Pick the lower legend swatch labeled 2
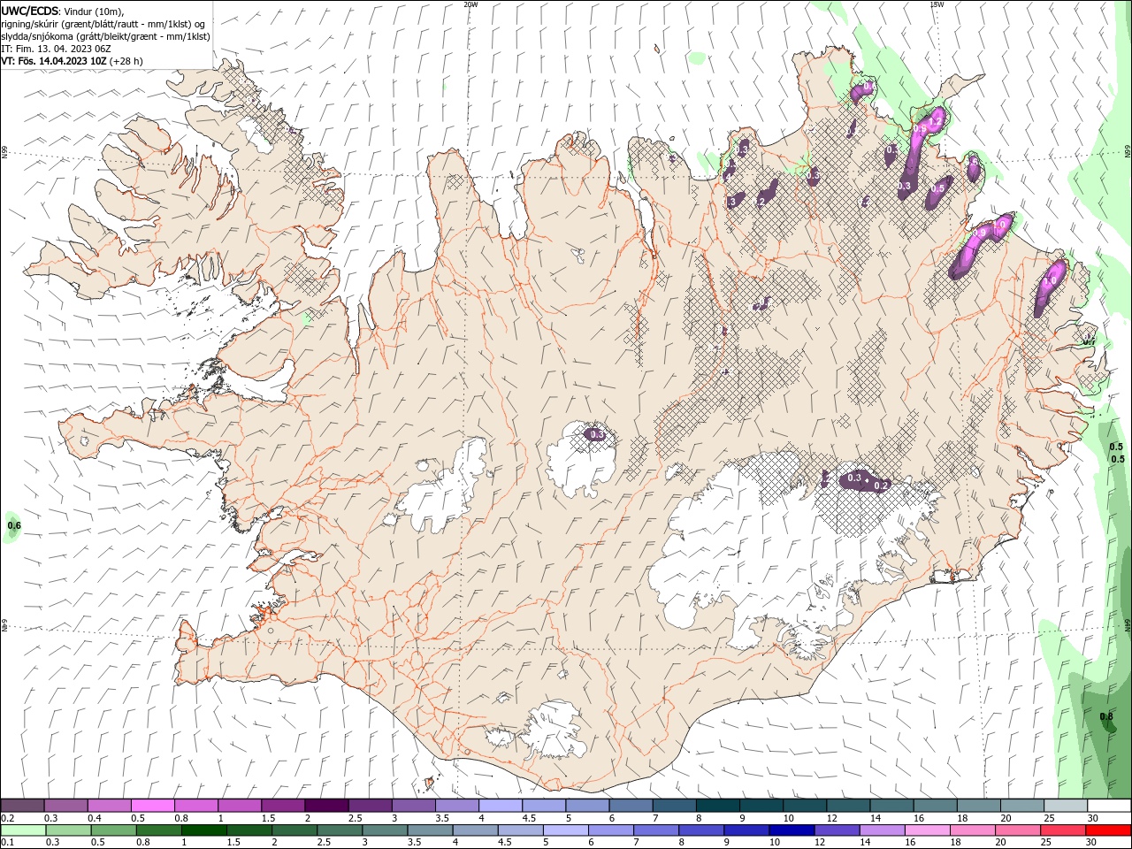 [x=294, y=830]
